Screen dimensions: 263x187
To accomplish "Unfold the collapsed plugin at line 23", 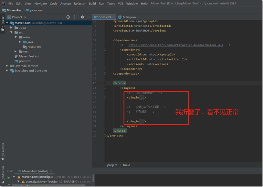I will [x=105, y=98].
